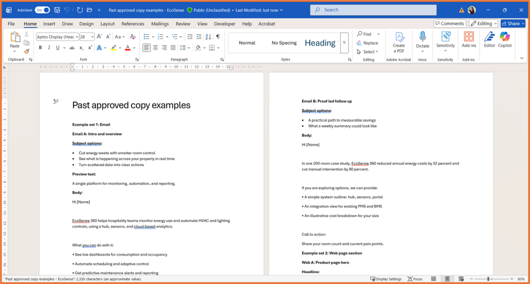
Task: Click the Replace button
Action: 367,43
